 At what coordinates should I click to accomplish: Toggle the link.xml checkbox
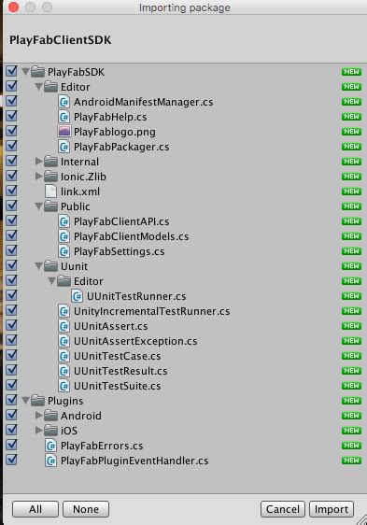(11, 191)
